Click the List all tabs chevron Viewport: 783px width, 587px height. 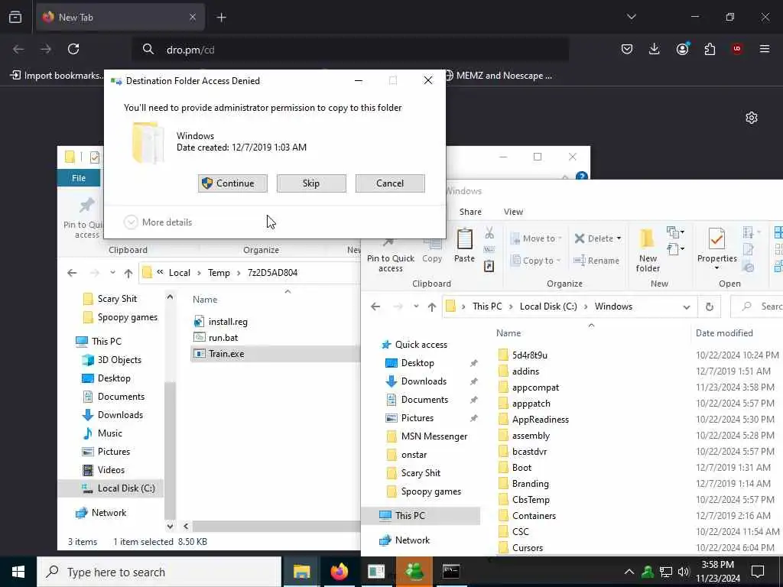click(x=631, y=17)
